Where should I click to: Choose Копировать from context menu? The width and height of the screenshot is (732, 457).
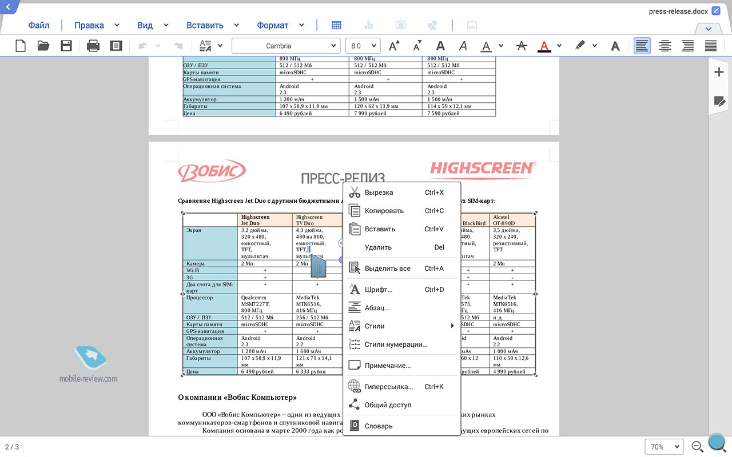pos(401,211)
